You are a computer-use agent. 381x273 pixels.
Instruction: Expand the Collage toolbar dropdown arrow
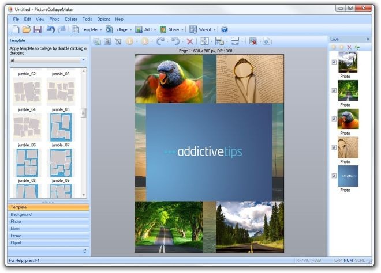point(130,29)
